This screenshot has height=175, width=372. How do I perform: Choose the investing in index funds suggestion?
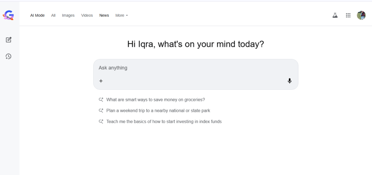point(164,122)
